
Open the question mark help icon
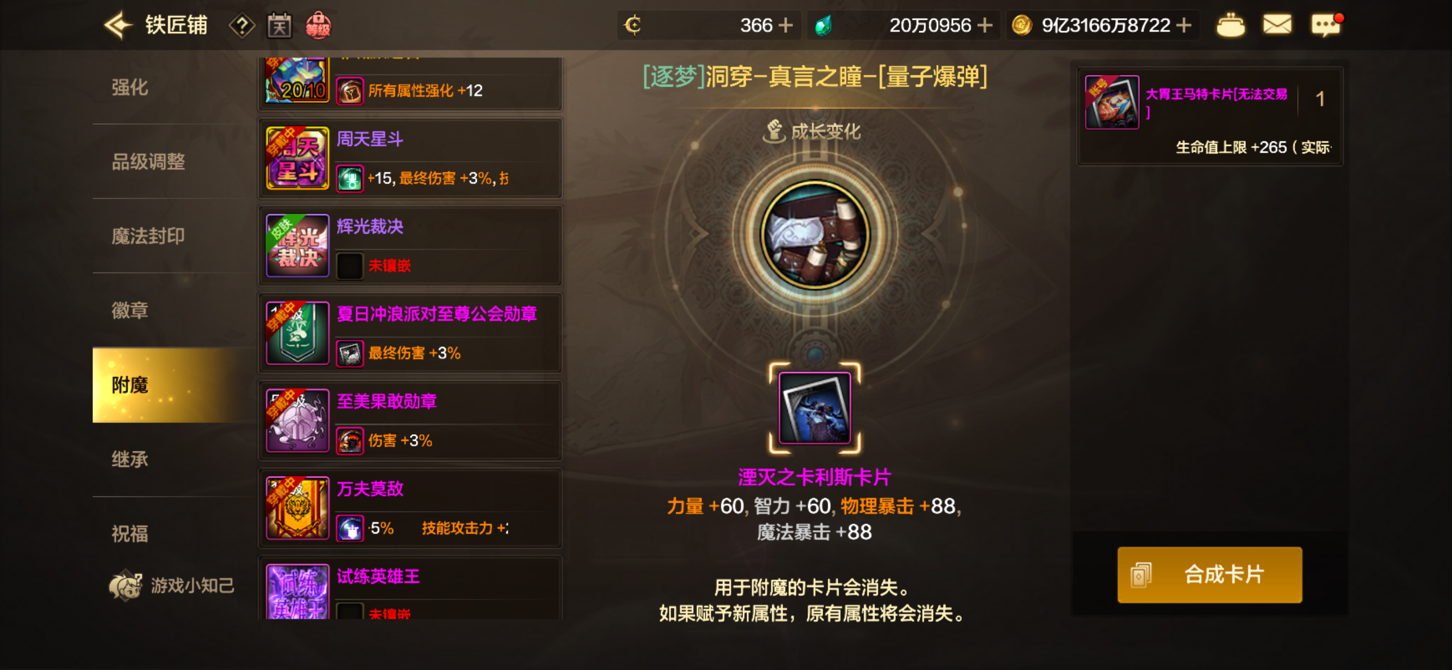[x=242, y=26]
